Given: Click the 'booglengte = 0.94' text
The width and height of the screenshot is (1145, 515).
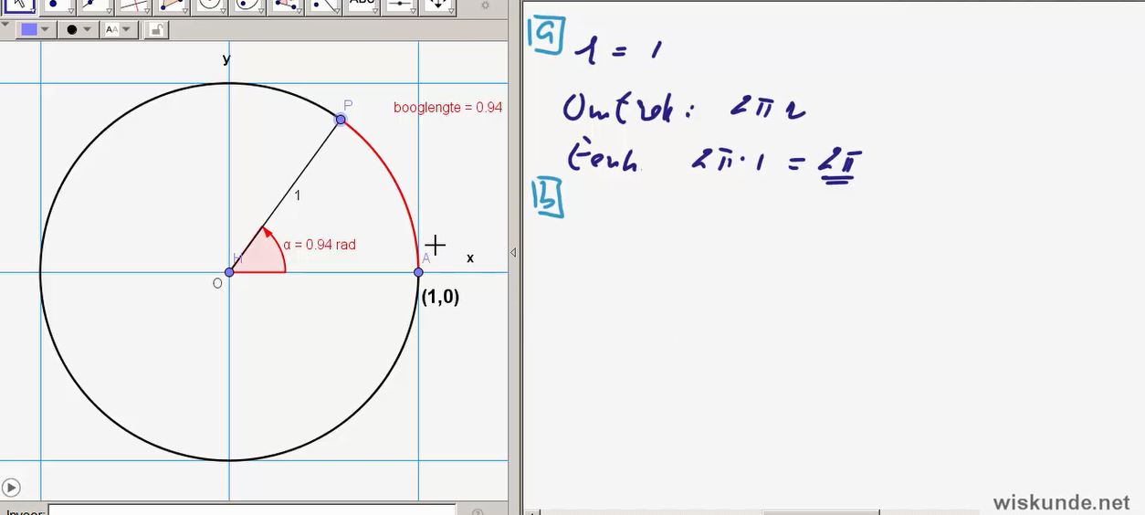Looking at the screenshot, I should 448,108.
